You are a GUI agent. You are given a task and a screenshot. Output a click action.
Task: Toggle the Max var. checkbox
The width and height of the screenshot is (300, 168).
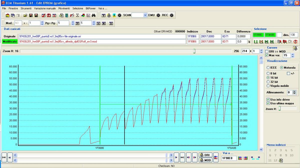[x=267, y=55]
